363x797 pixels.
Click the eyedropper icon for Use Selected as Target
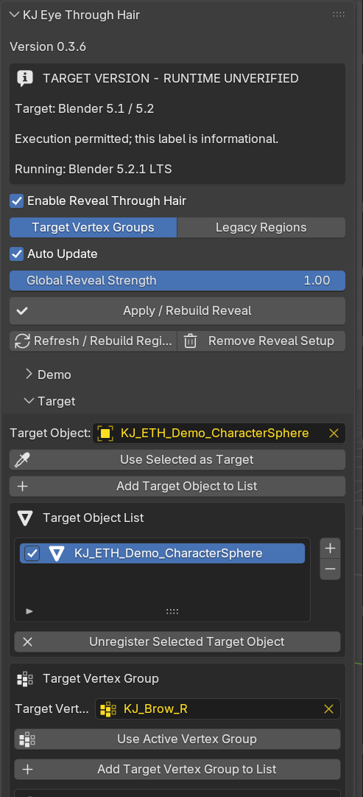click(x=23, y=459)
